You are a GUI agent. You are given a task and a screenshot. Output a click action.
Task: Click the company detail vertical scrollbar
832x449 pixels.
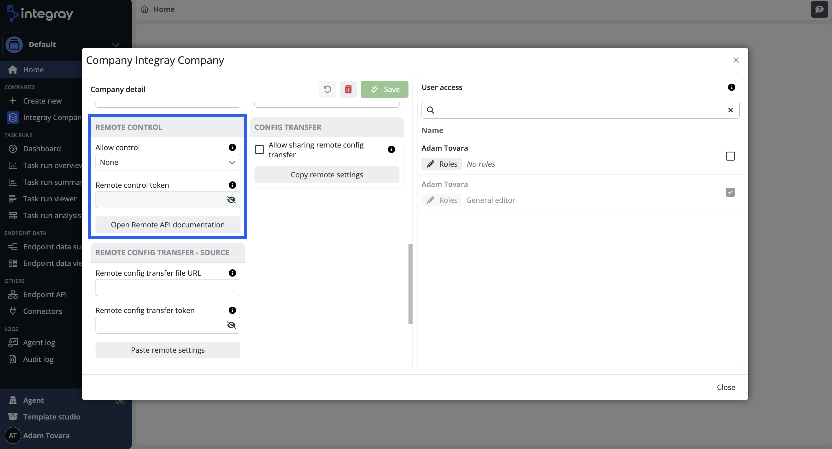click(x=410, y=284)
